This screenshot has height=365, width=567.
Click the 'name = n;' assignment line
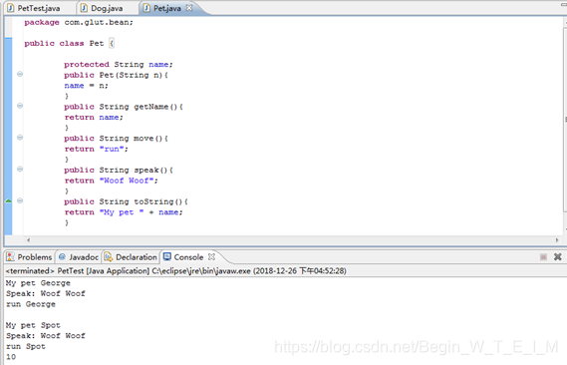[86, 86]
